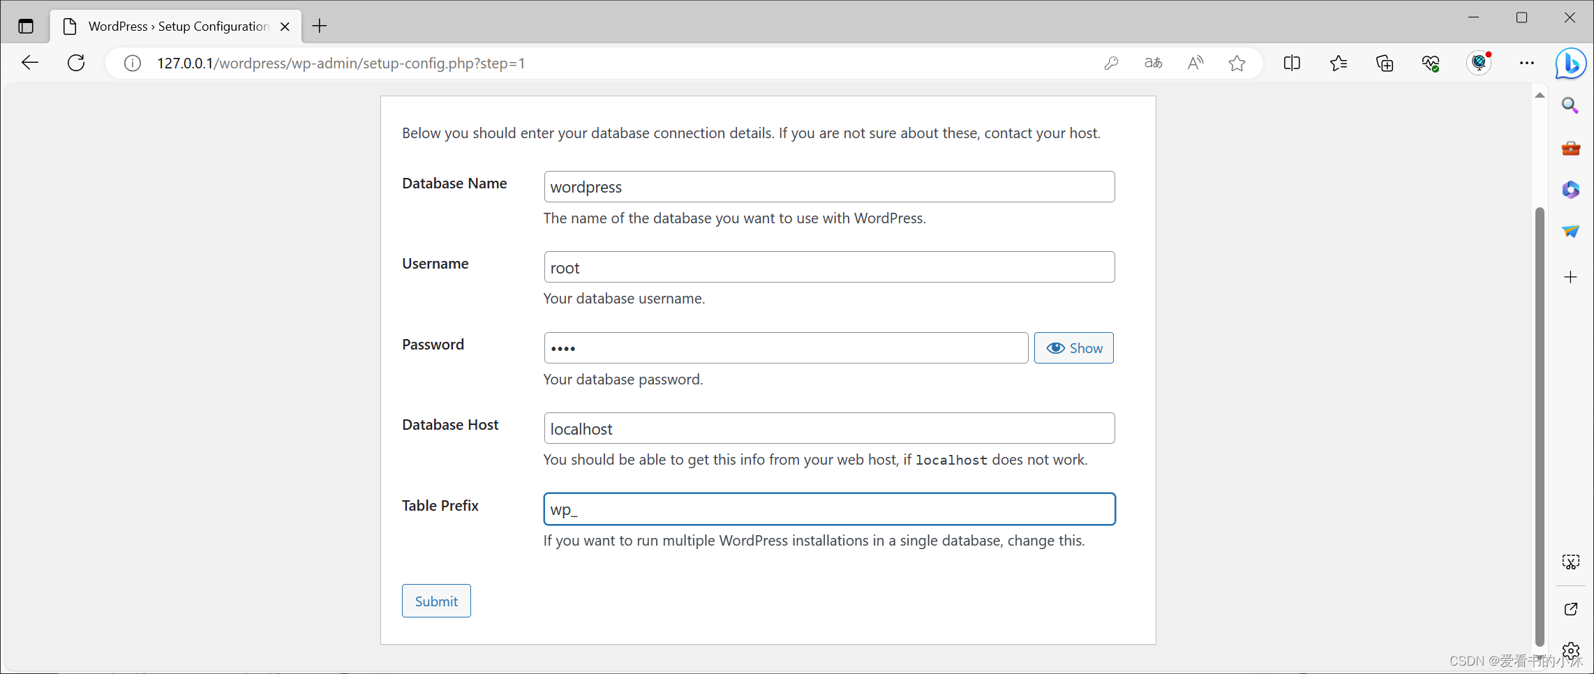The width and height of the screenshot is (1594, 674).
Task: Focus the Password input field
Action: pyautogui.click(x=786, y=348)
